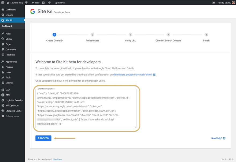Select step 2 Authenticate

coord(93,37)
